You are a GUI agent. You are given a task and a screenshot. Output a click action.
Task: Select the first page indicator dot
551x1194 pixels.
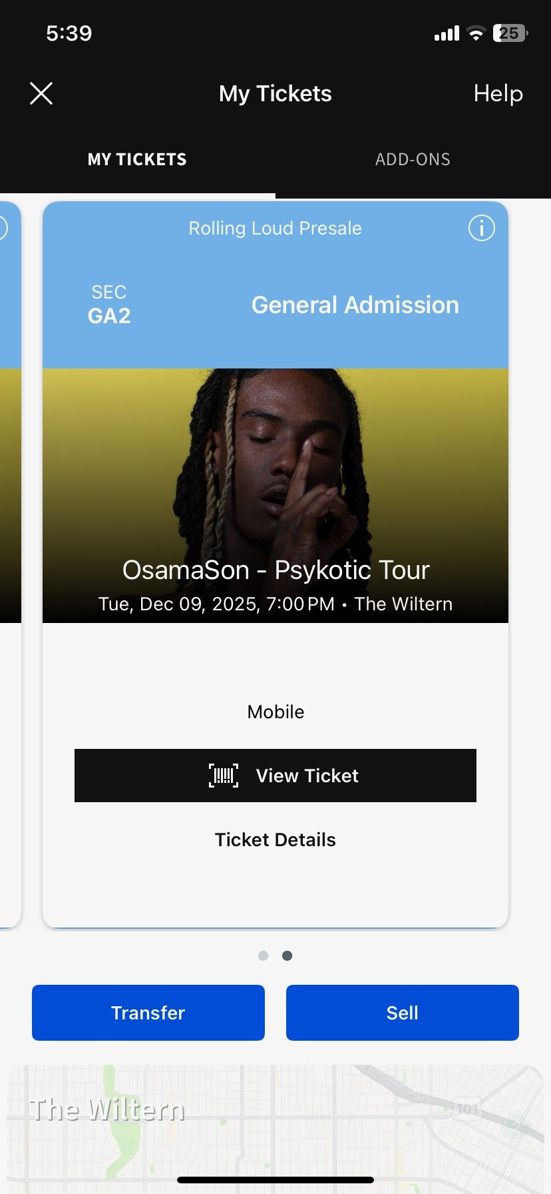pyautogui.click(x=263, y=955)
